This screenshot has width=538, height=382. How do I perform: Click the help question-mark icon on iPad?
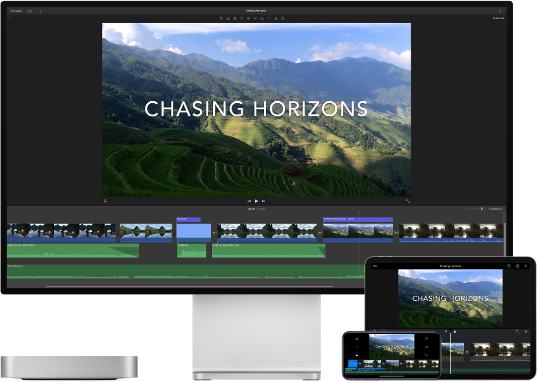pos(509,266)
